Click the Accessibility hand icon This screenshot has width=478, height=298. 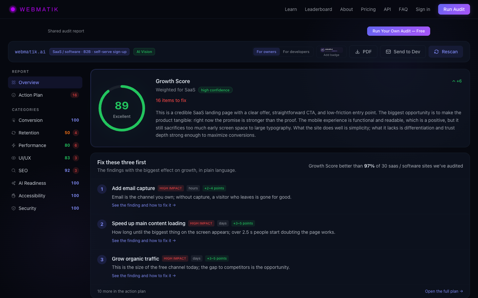pyautogui.click(x=14, y=196)
